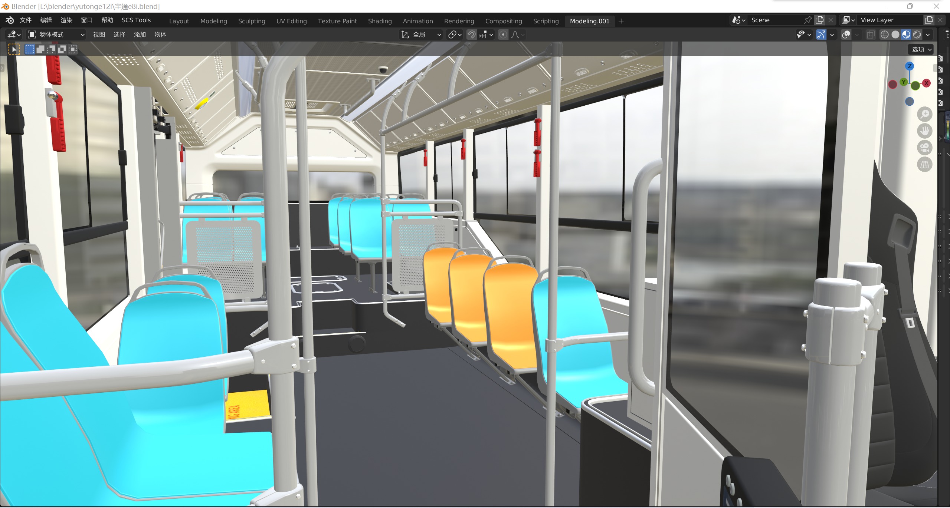This screenshot has width=950, height=508.
Task: Choose the new-selection mode icon
Action: click(29, 49)
